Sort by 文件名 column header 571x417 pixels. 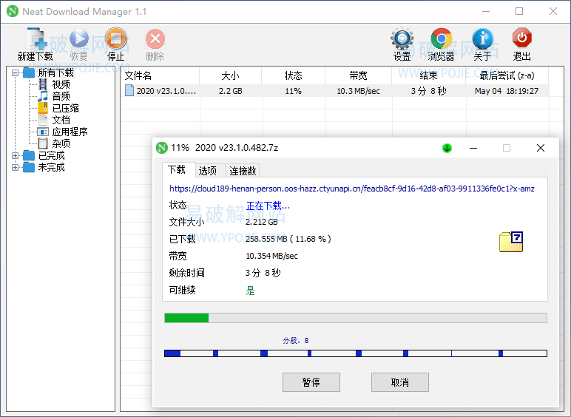coord(161,75)
